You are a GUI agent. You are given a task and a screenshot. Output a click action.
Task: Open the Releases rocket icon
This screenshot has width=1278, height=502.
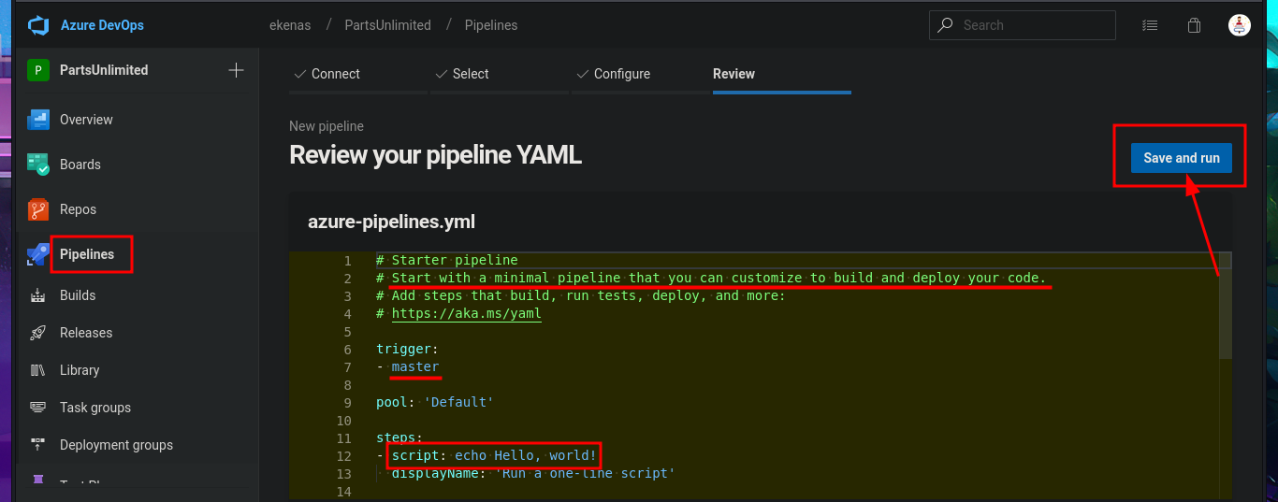pos(38,333)
